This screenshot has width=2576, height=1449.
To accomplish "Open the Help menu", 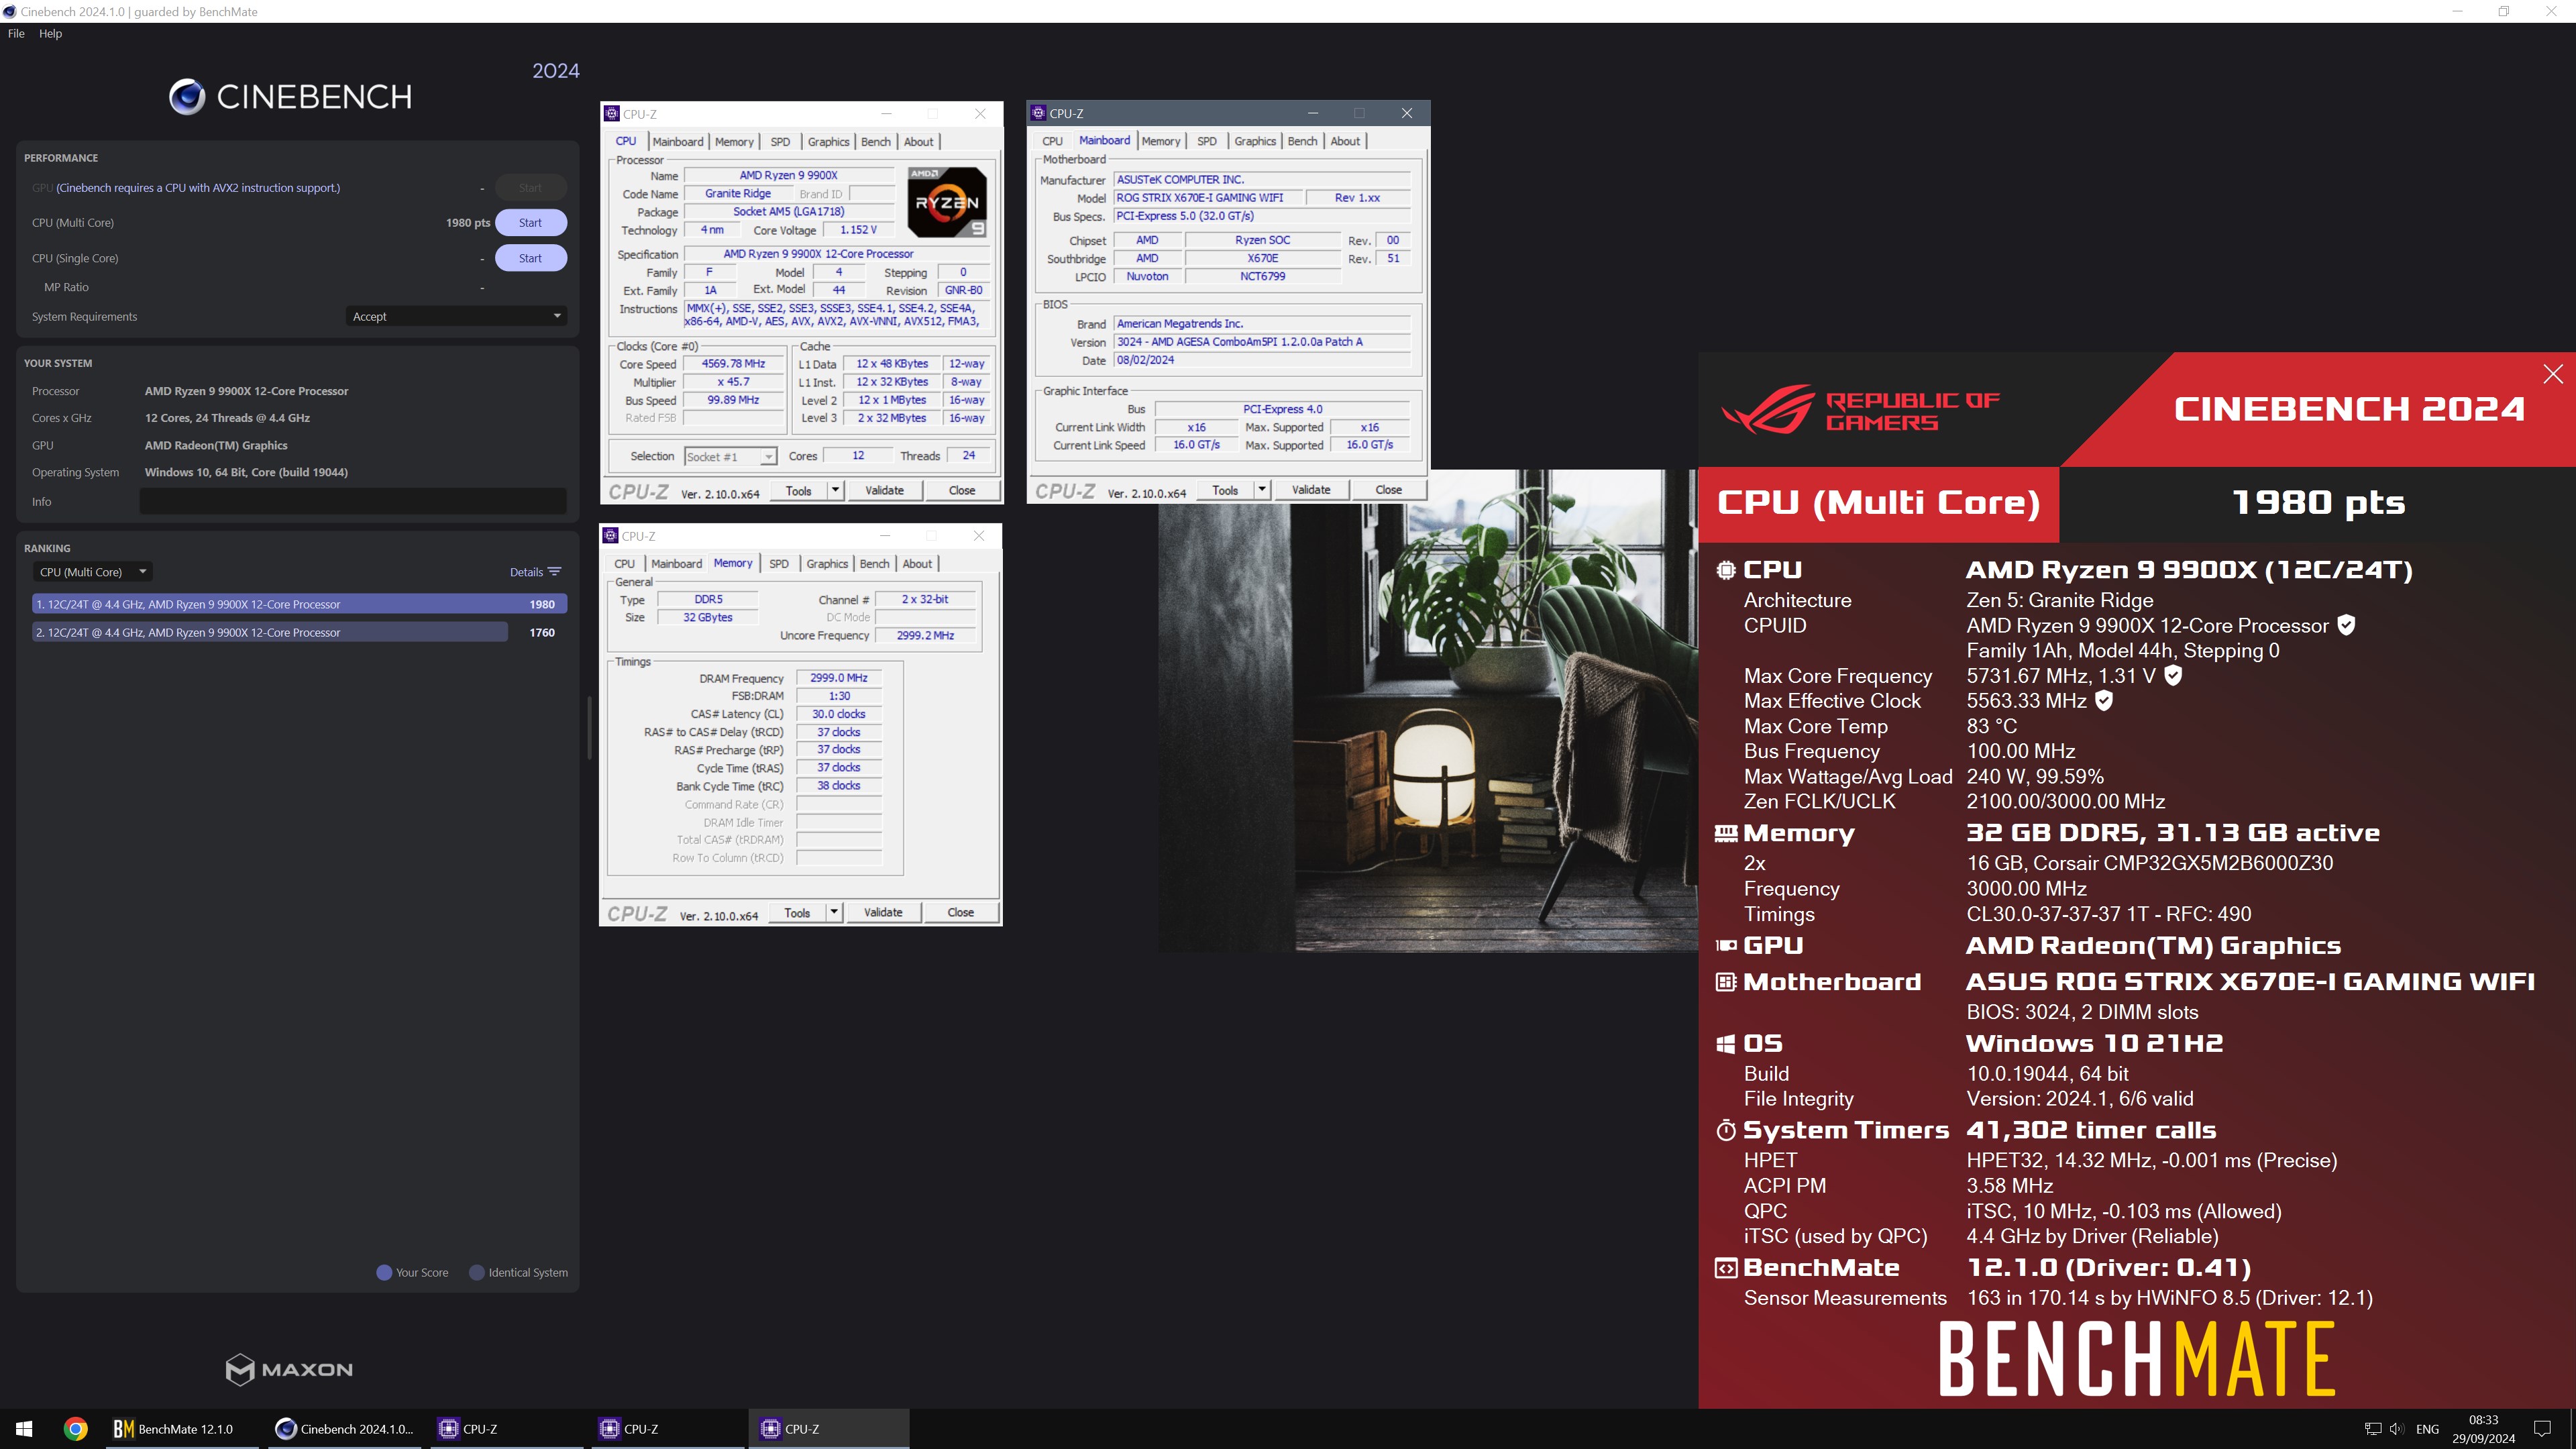I will click(x=50, y=33).
